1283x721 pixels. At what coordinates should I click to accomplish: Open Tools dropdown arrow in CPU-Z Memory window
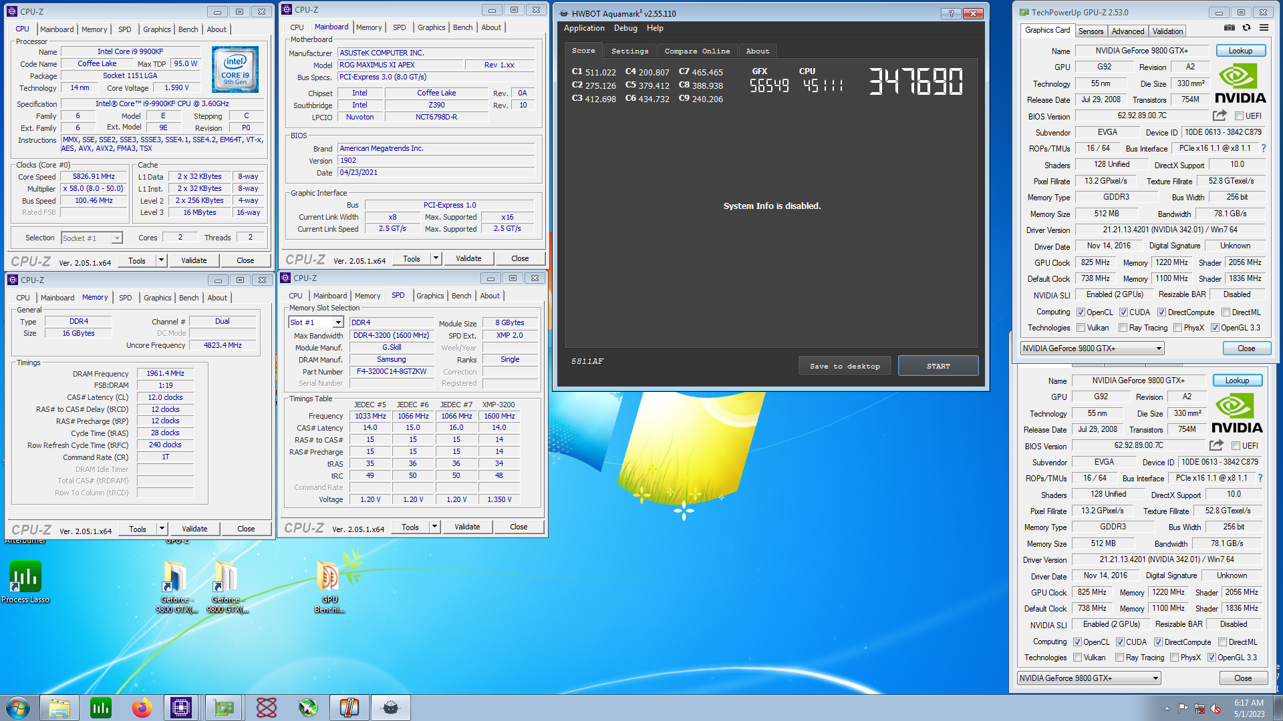(x=162, y=529)
